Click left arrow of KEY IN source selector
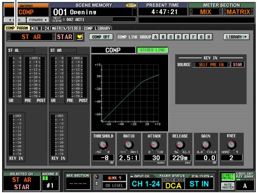257x193 pixels. (194, 64)
